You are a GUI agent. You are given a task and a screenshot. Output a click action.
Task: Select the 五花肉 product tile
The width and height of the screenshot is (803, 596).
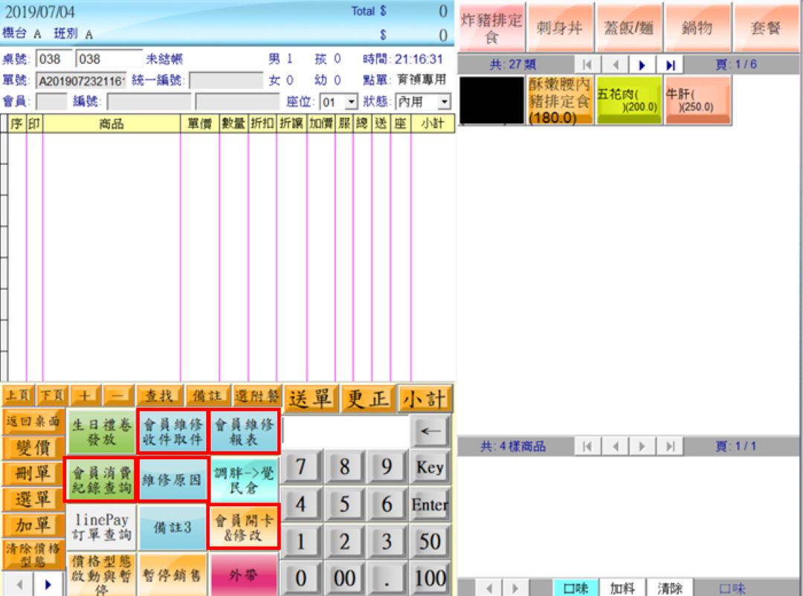coord(628,100)
